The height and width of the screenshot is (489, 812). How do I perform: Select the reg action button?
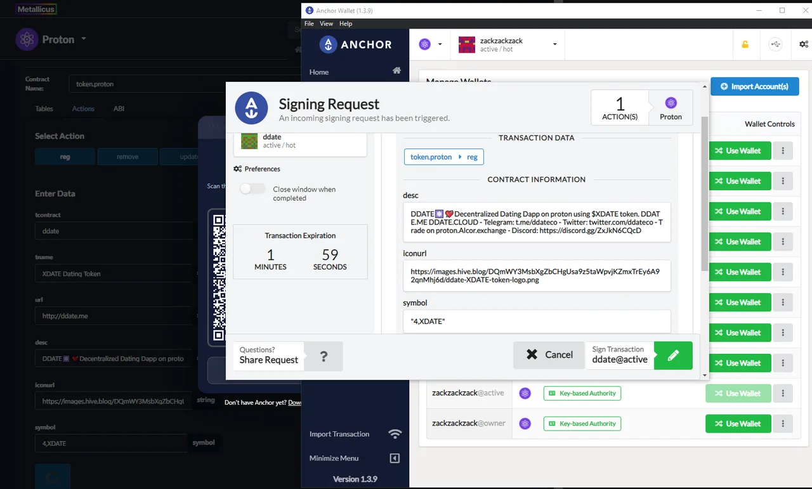click(x=65, y=157)
